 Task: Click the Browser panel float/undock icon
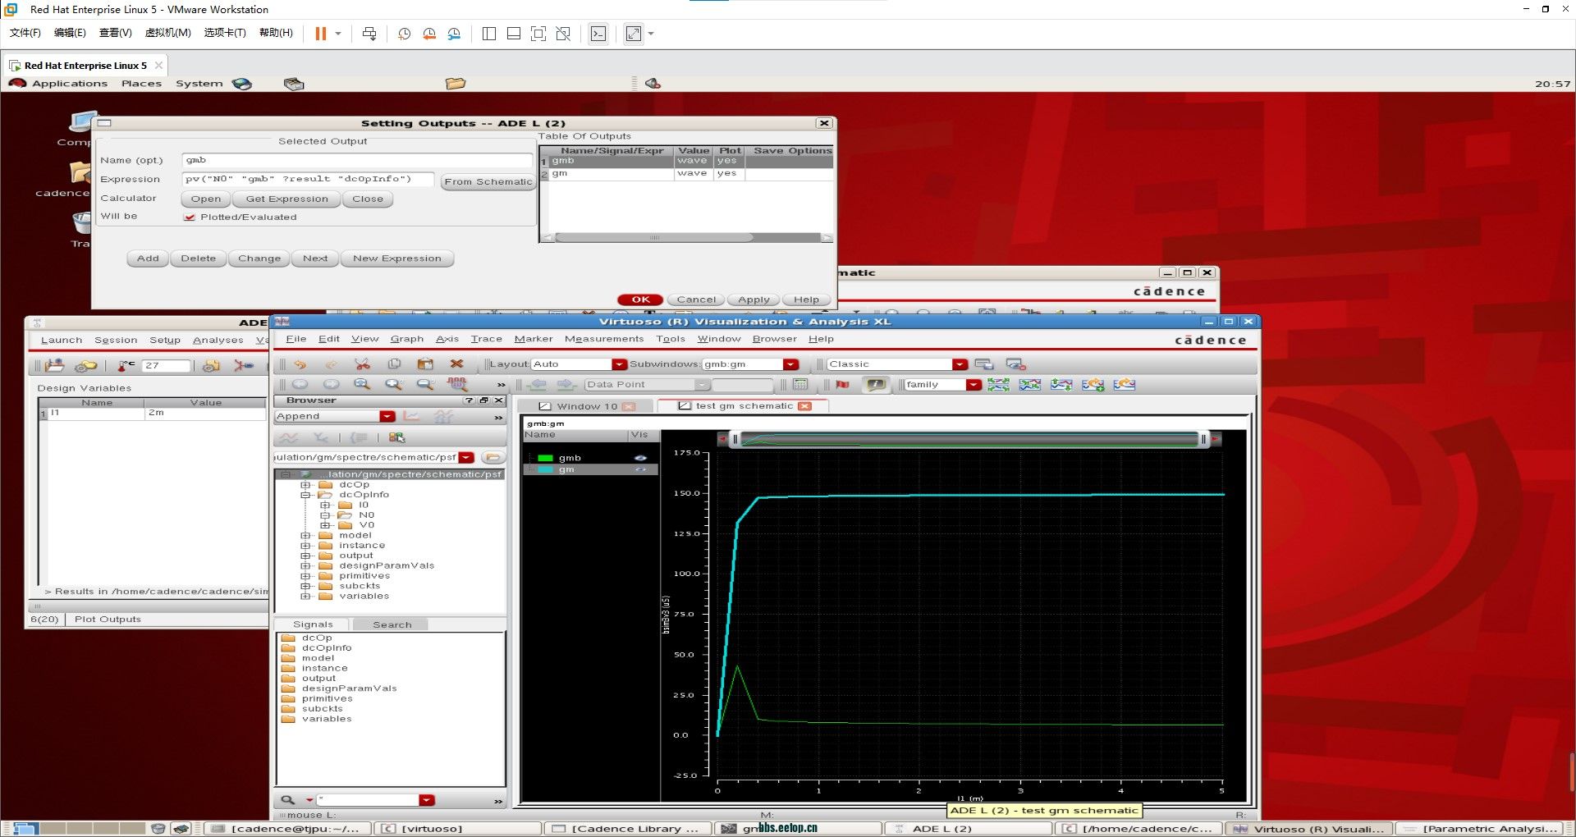click(483, 400)
